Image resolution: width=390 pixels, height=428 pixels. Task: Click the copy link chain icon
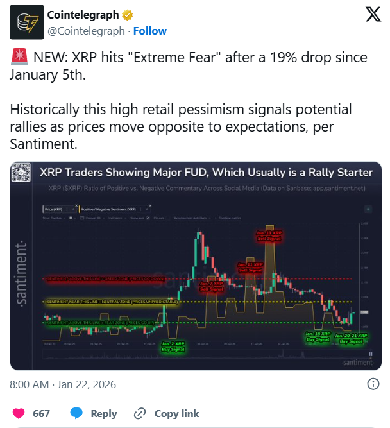(139, 413)
